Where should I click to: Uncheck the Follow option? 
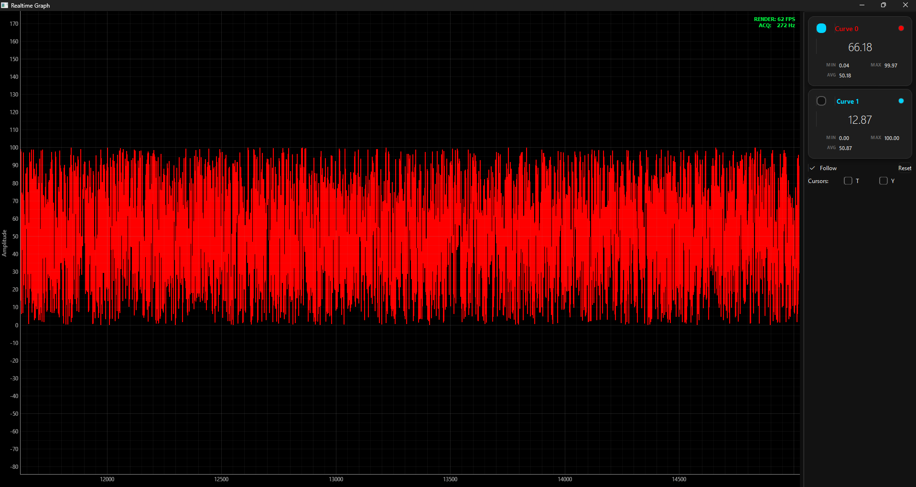point(812,168)
